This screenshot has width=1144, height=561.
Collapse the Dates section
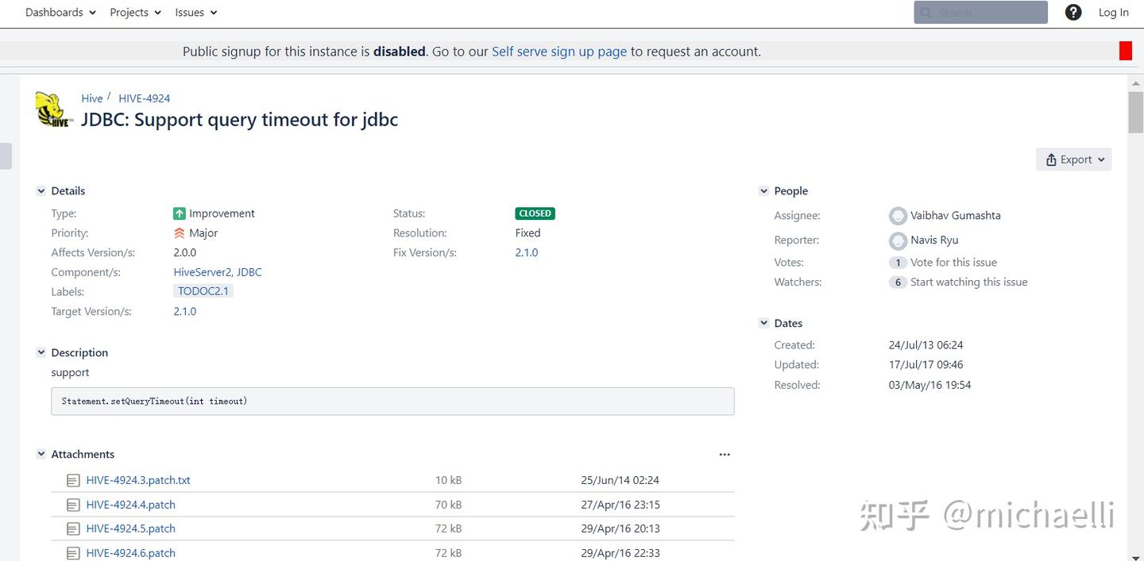[764, 323]
